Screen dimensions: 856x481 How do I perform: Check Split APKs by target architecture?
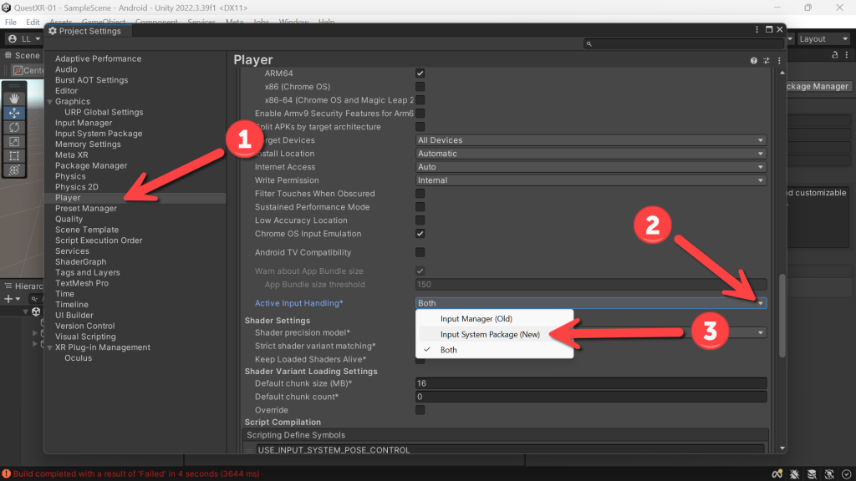pyautogui.click(x=420, y=127)
